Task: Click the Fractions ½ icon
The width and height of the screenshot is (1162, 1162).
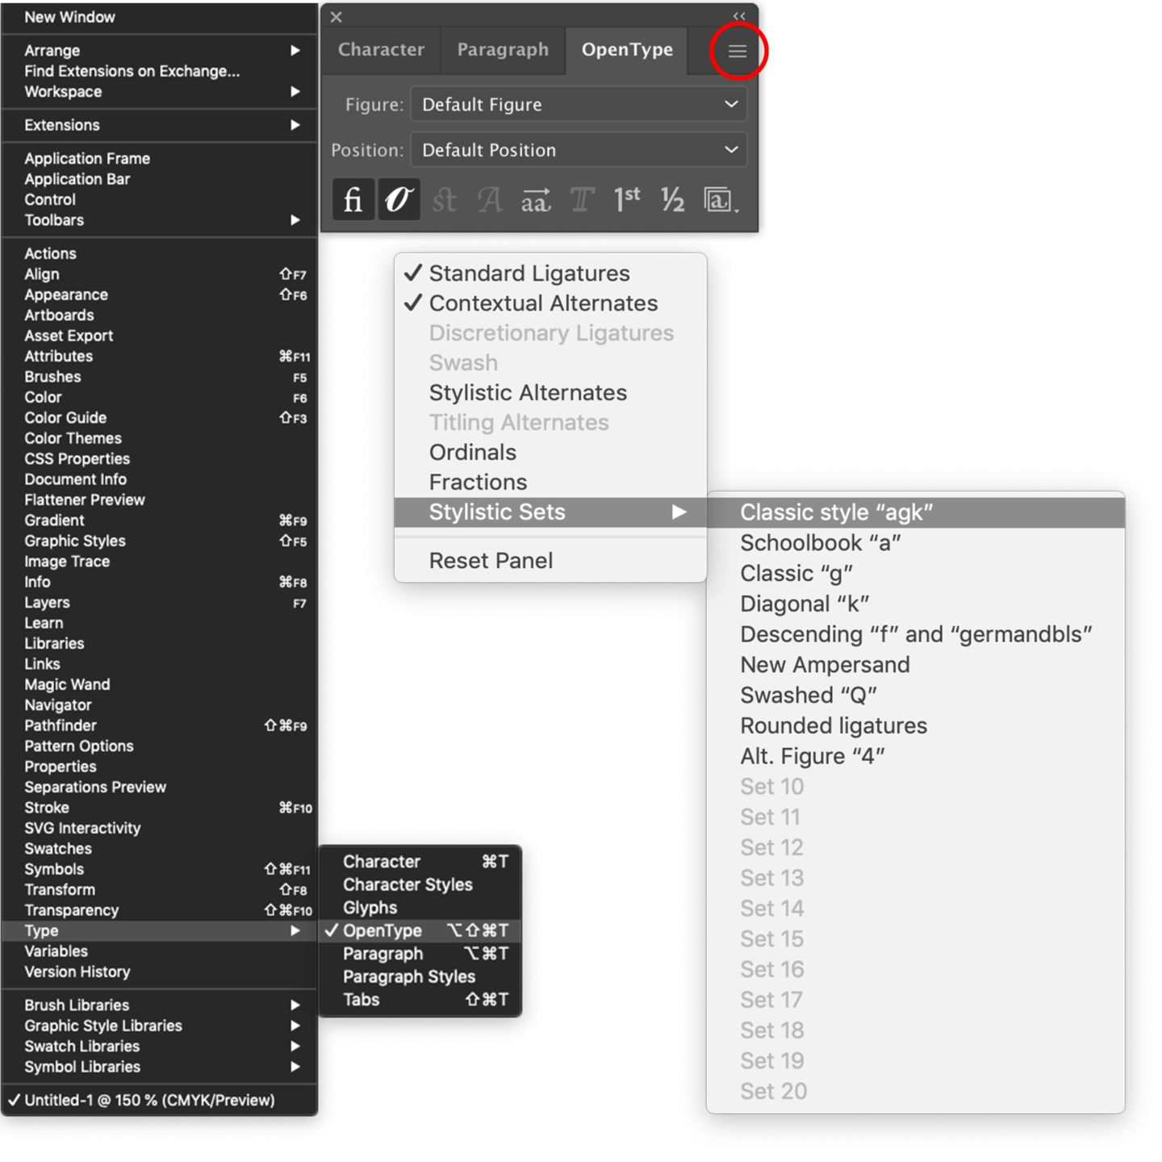Action: click(672, 199)
